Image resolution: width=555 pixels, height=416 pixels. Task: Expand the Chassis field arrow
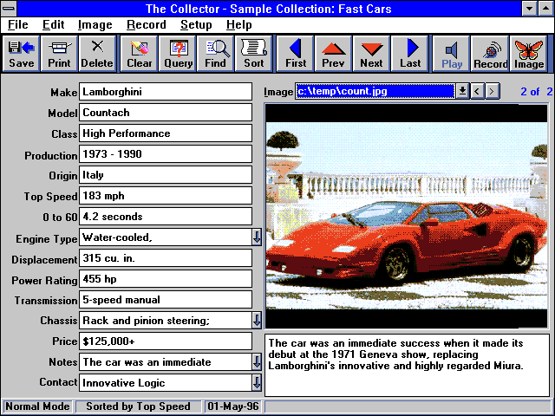(x=257, y=321)
